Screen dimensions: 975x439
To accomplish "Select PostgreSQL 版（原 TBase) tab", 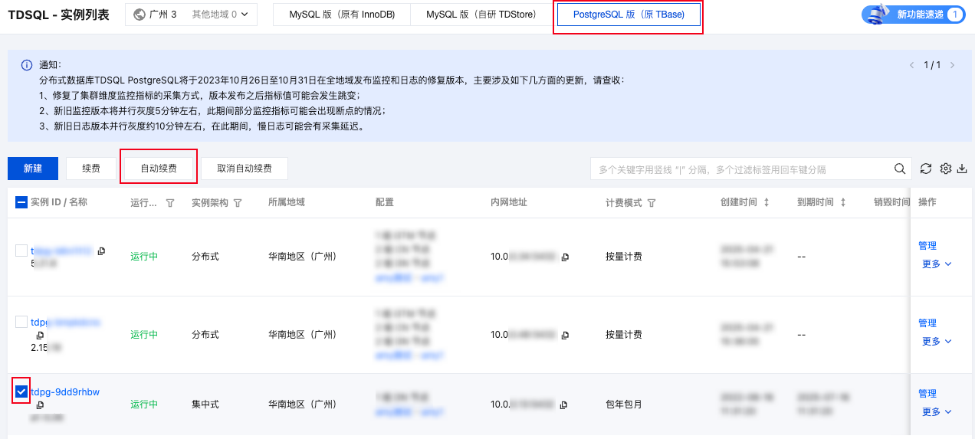I will [629, 15].
